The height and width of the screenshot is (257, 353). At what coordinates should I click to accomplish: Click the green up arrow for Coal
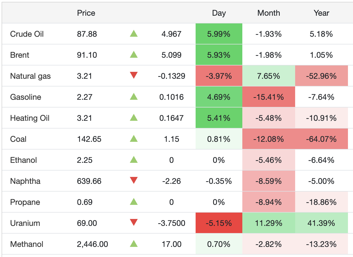pyautogui.click(x=134, y=139)
